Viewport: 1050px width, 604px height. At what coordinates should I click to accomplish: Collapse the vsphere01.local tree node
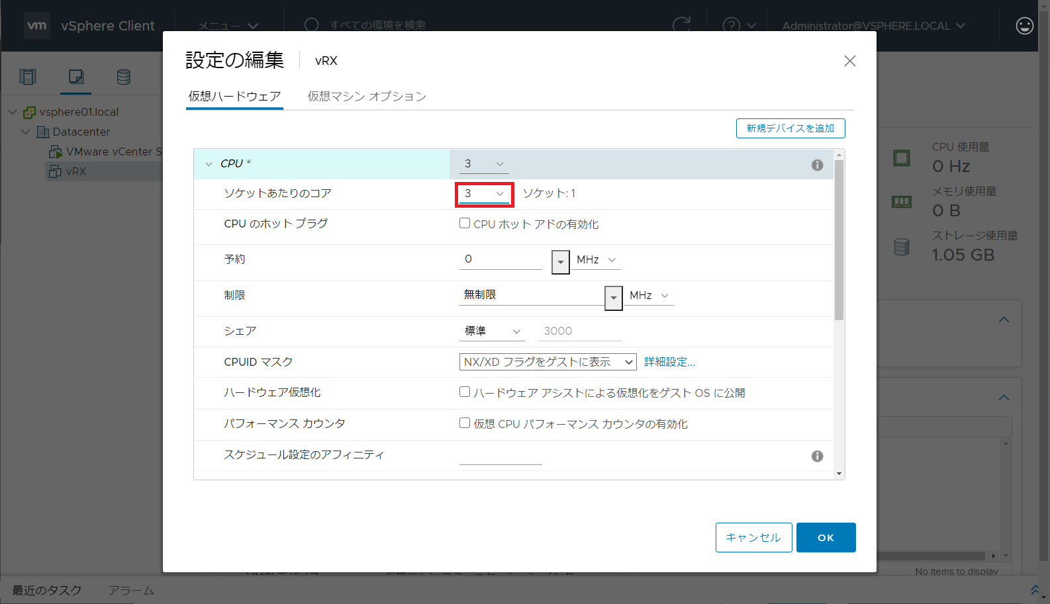[x=13, y=112]
